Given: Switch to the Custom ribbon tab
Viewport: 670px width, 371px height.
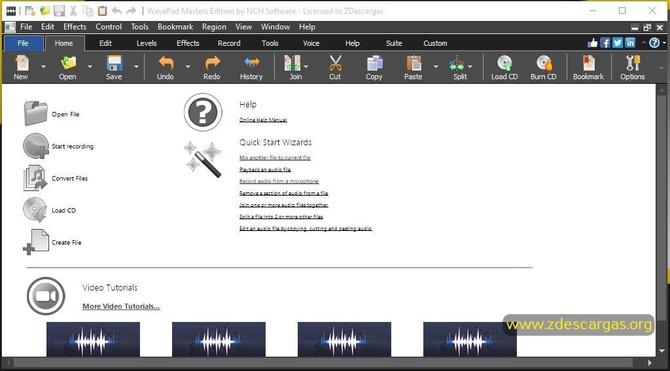Looking at the screenshot, I should point(435,43).
